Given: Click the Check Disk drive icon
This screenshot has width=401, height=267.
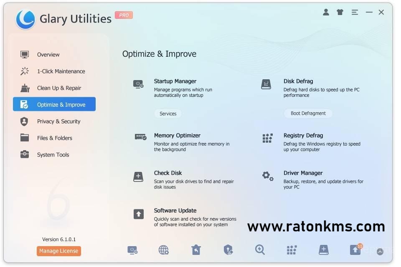Looking at the screenshot, I should (138, 177).
